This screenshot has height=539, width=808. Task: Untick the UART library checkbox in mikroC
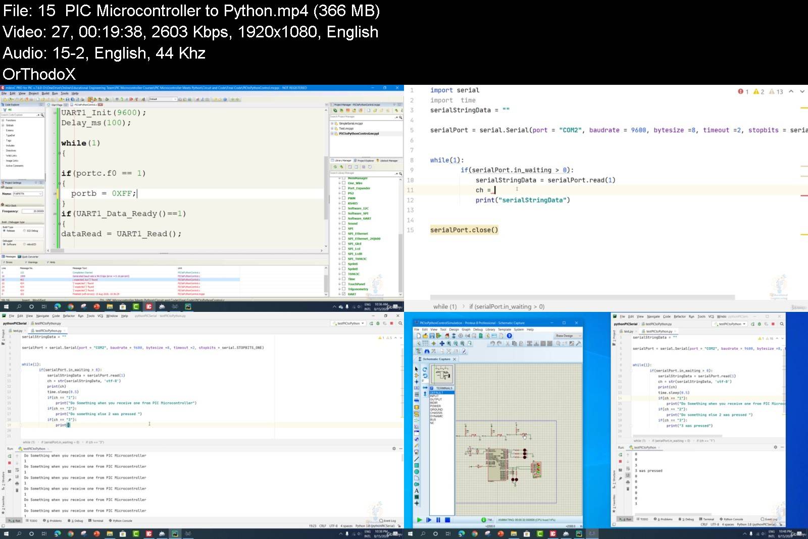(344, 294)
